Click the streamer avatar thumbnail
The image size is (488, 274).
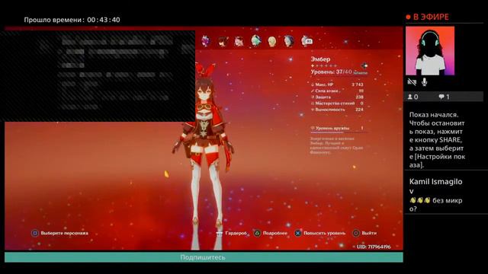point(430,51)
